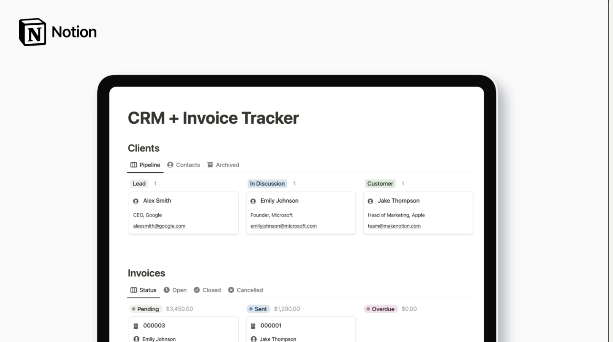
Task: Select the Pipeline tab under Clients
Action: (x=149, y=165)
